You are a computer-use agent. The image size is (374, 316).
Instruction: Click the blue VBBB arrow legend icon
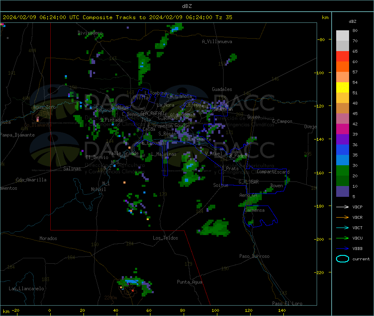[x=342, y=249]
